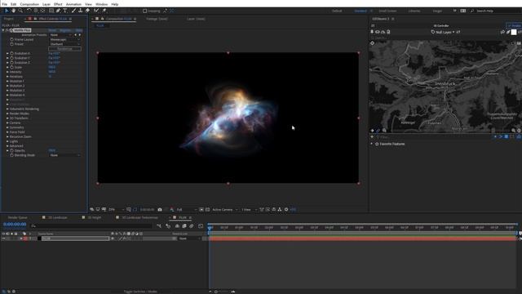The width and height of the screenshot is (522, 294).
Task: Toggle stopwatch for Evolution Z
Action: (11, 63)
